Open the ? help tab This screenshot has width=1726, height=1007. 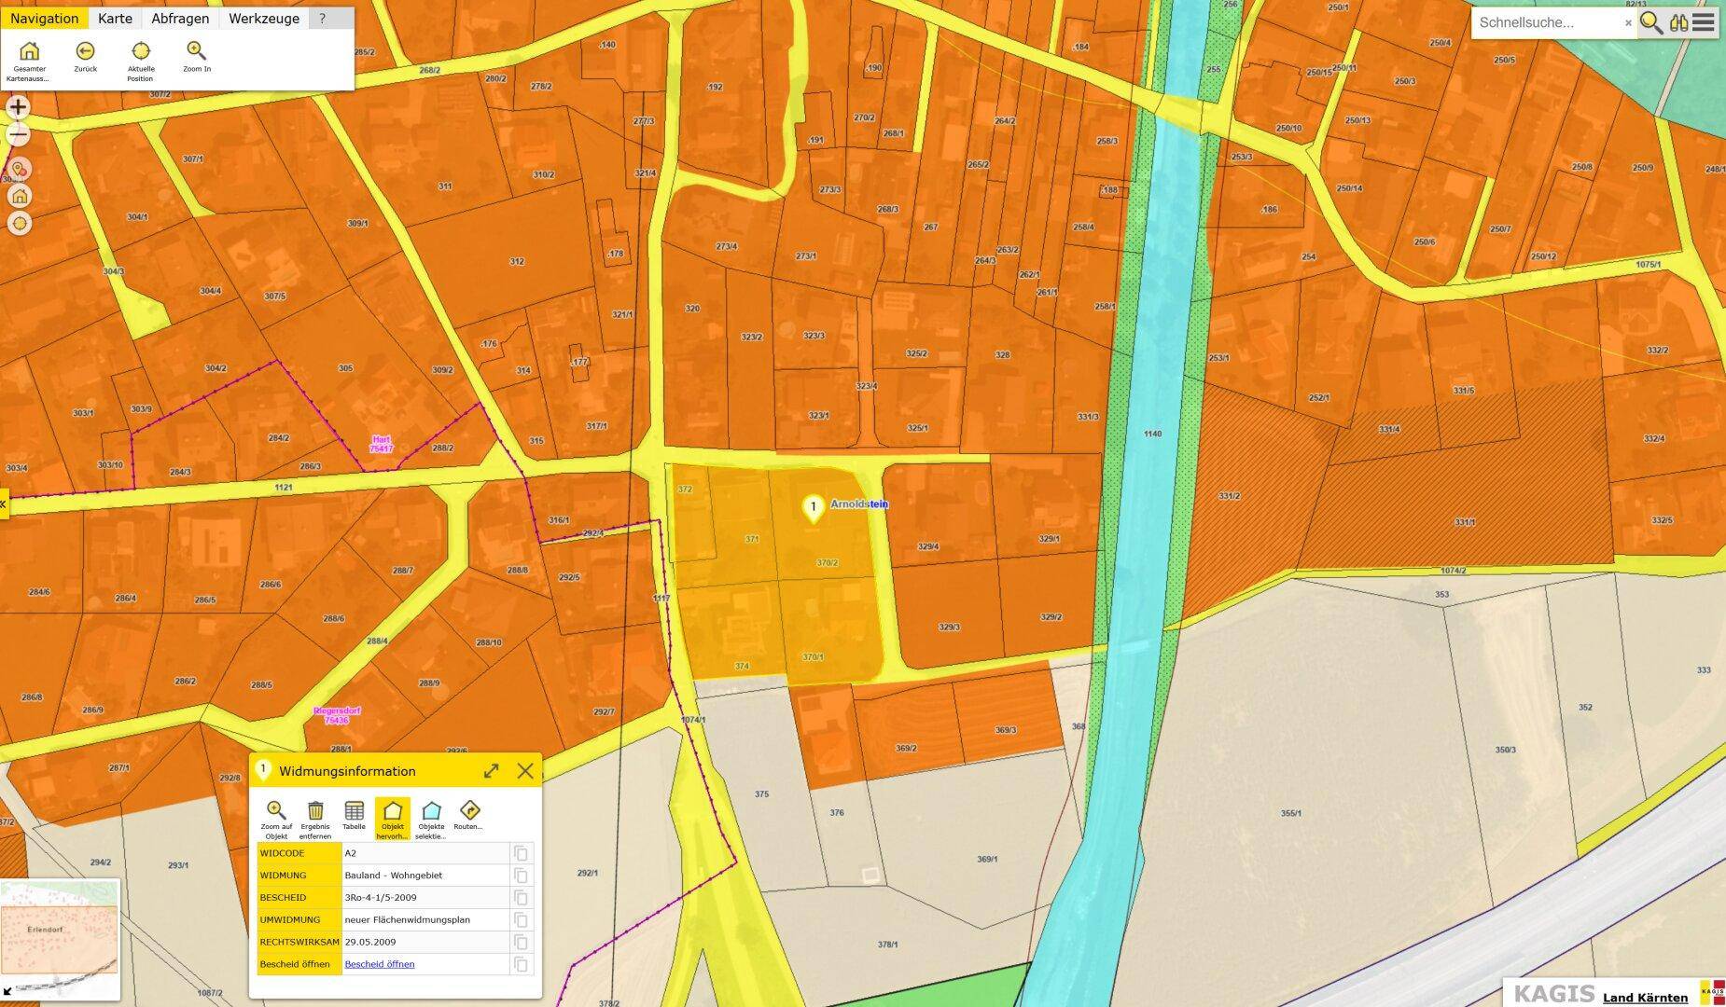click(x=323, y=19)
